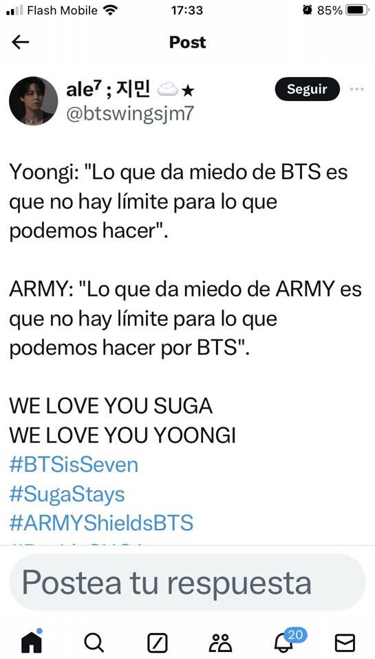Open the Grok slash icon tab
375x659 pixels.
[x=158, y=643]
